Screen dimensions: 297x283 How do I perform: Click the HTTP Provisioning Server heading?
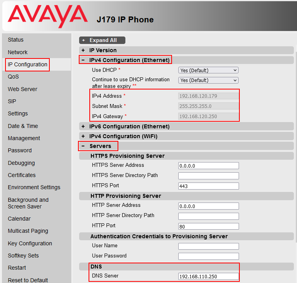(126, 196)
